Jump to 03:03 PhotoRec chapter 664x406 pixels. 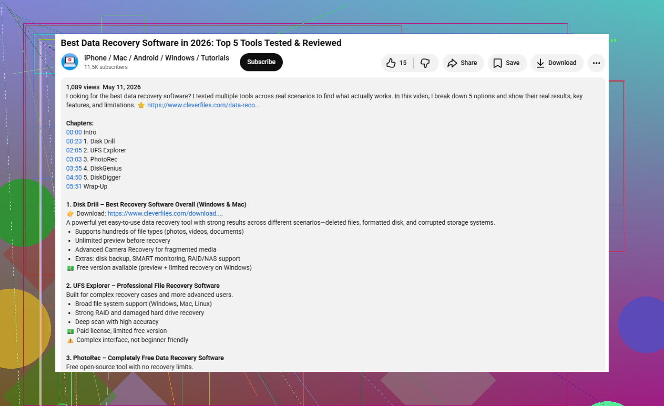pyautogui.click(x=74, y=160)
